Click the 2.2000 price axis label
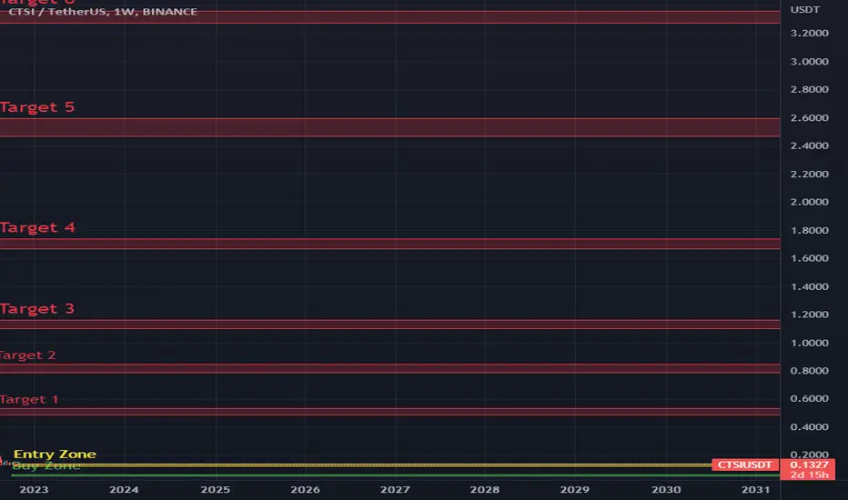This screenshot has height=500, width=848. pos(809,174)
